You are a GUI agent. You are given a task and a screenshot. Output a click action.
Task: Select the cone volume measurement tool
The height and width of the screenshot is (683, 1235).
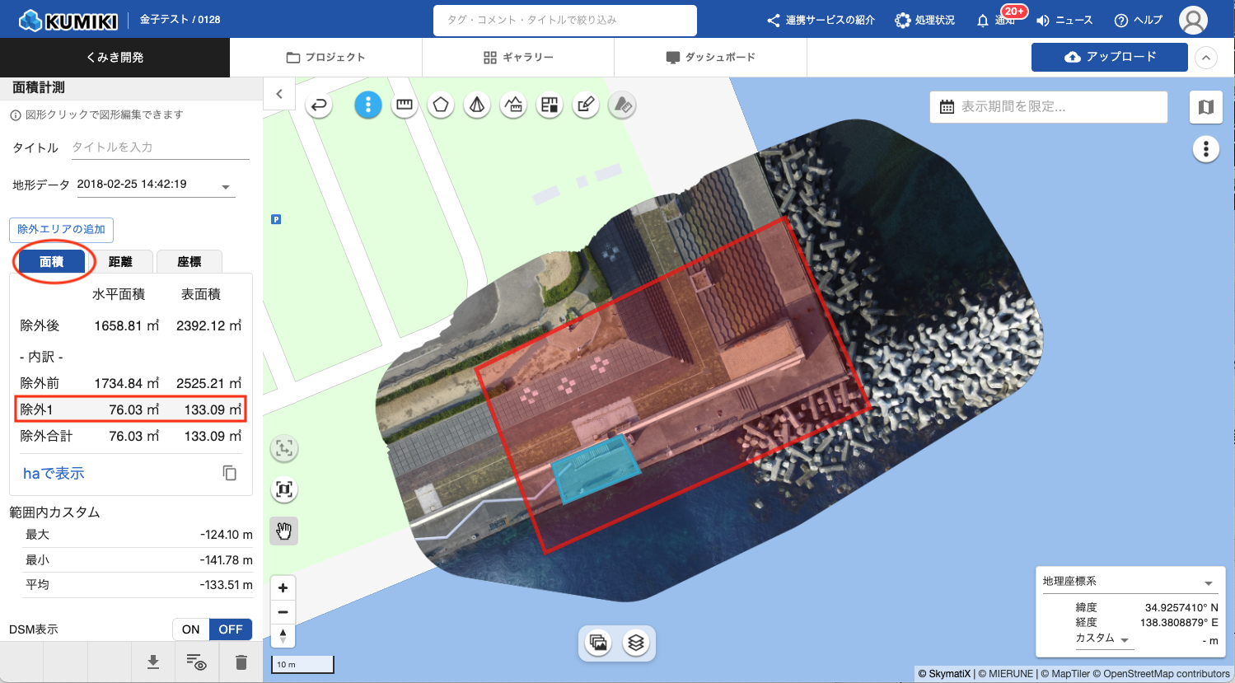coord(477,105)
